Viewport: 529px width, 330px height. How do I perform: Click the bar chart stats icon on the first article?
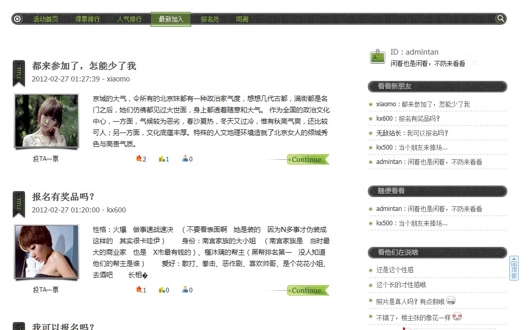click(161, 159)
